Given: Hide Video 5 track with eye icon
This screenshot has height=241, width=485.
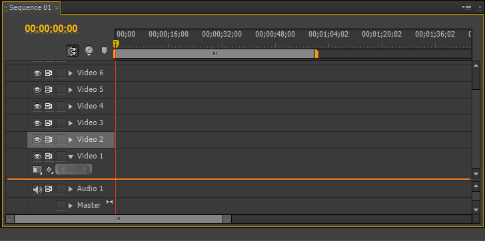Looking at the screenshot, I should coord(37,90).
